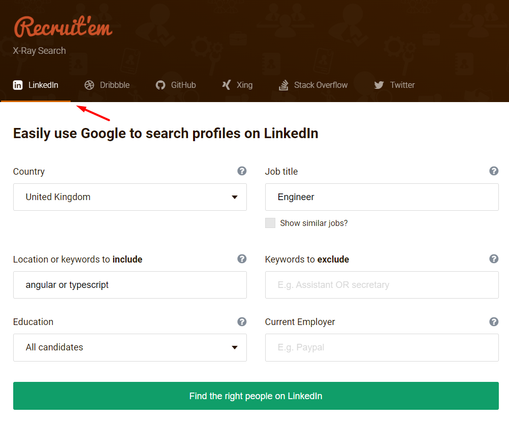
Task: Click the Current Employer input field
Action: [x=381, y=347]
